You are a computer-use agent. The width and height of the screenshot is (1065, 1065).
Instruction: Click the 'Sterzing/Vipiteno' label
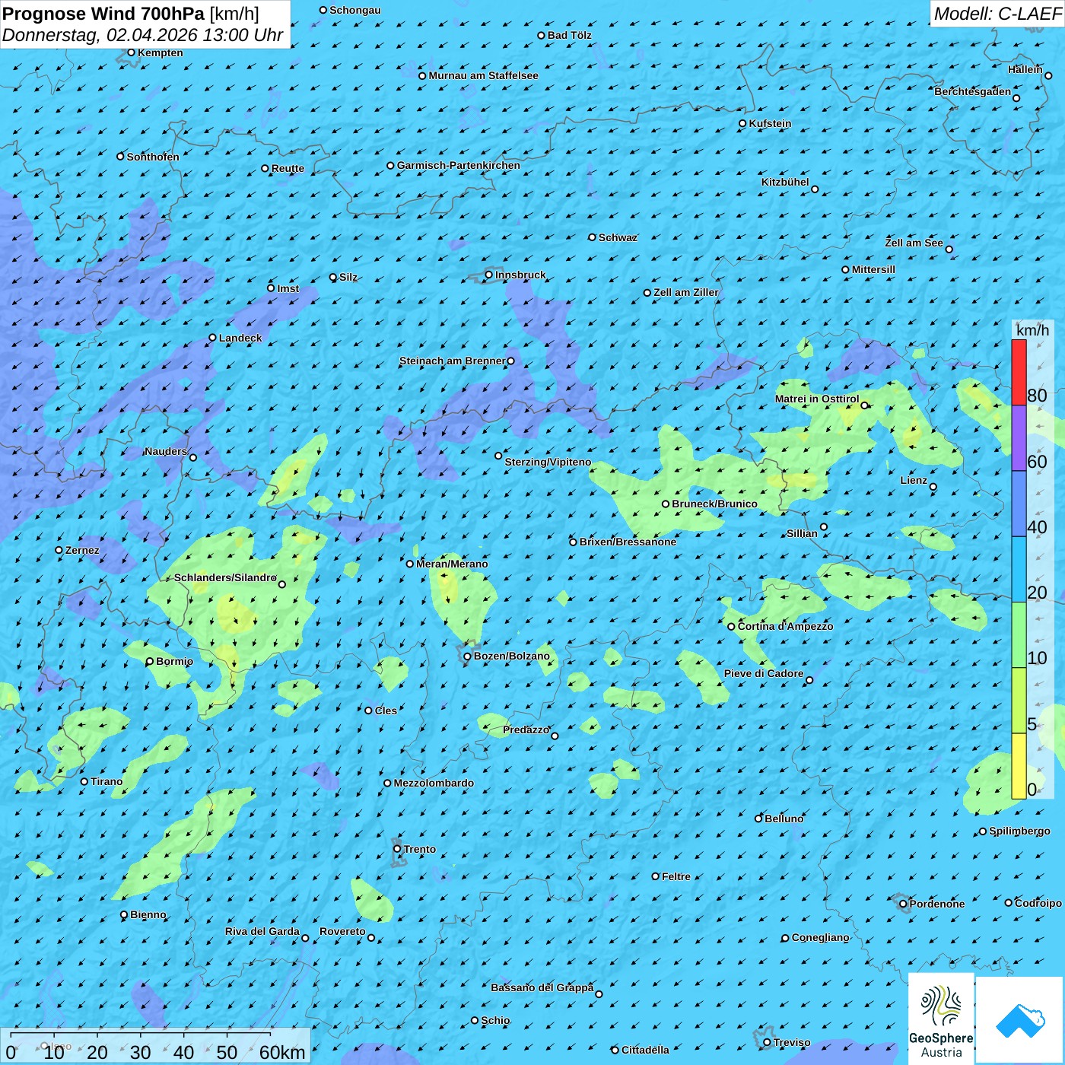click(548, 462)
